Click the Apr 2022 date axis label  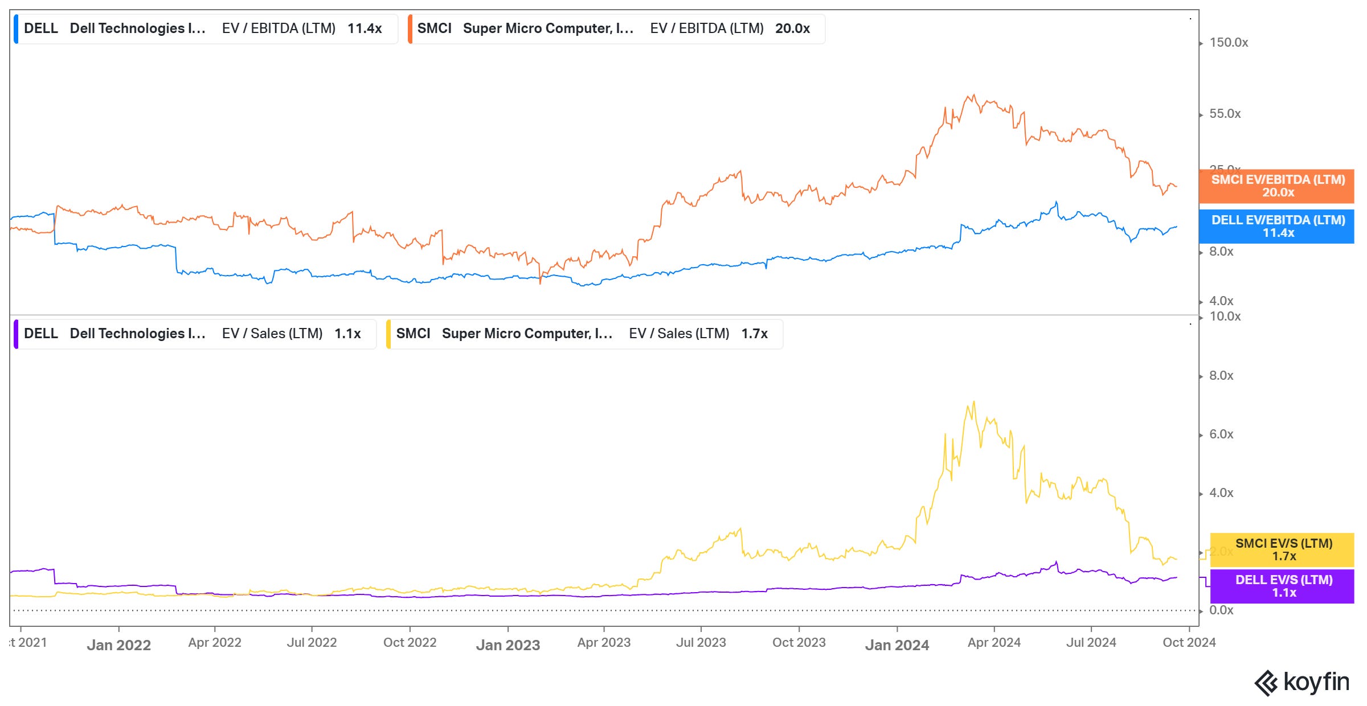[215, 643]
